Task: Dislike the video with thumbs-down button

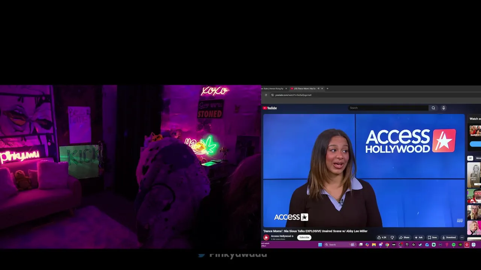Action: (x=392, y=237)
